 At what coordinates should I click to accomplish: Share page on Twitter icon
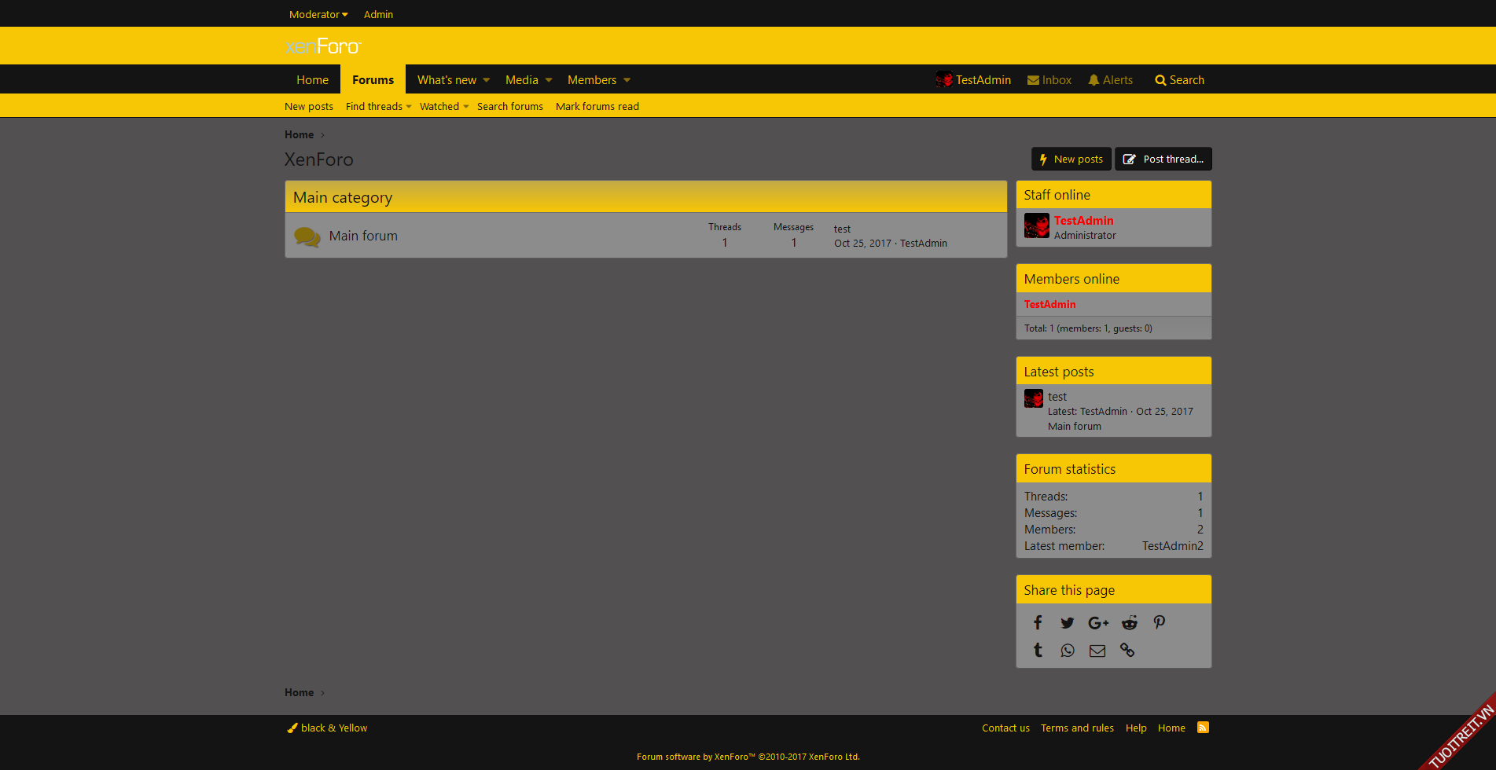(1067, 623)
